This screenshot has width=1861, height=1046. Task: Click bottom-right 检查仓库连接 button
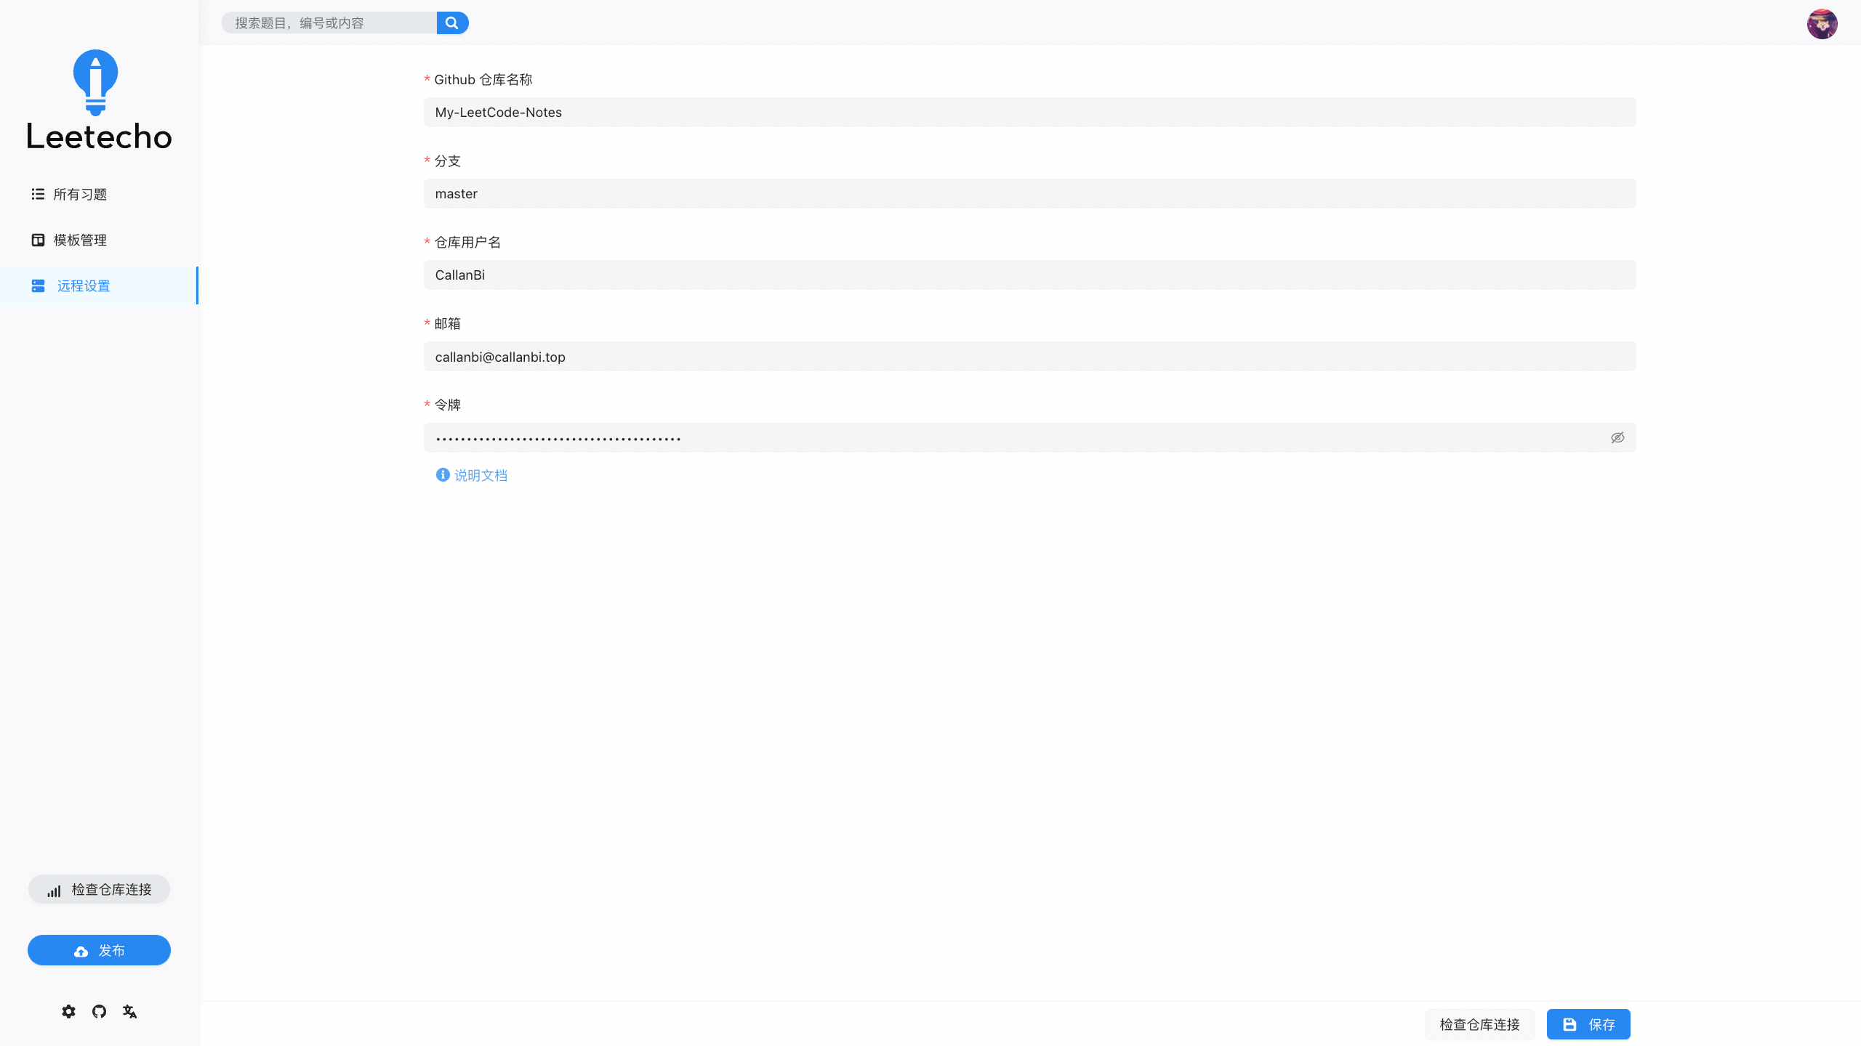1479,1024
